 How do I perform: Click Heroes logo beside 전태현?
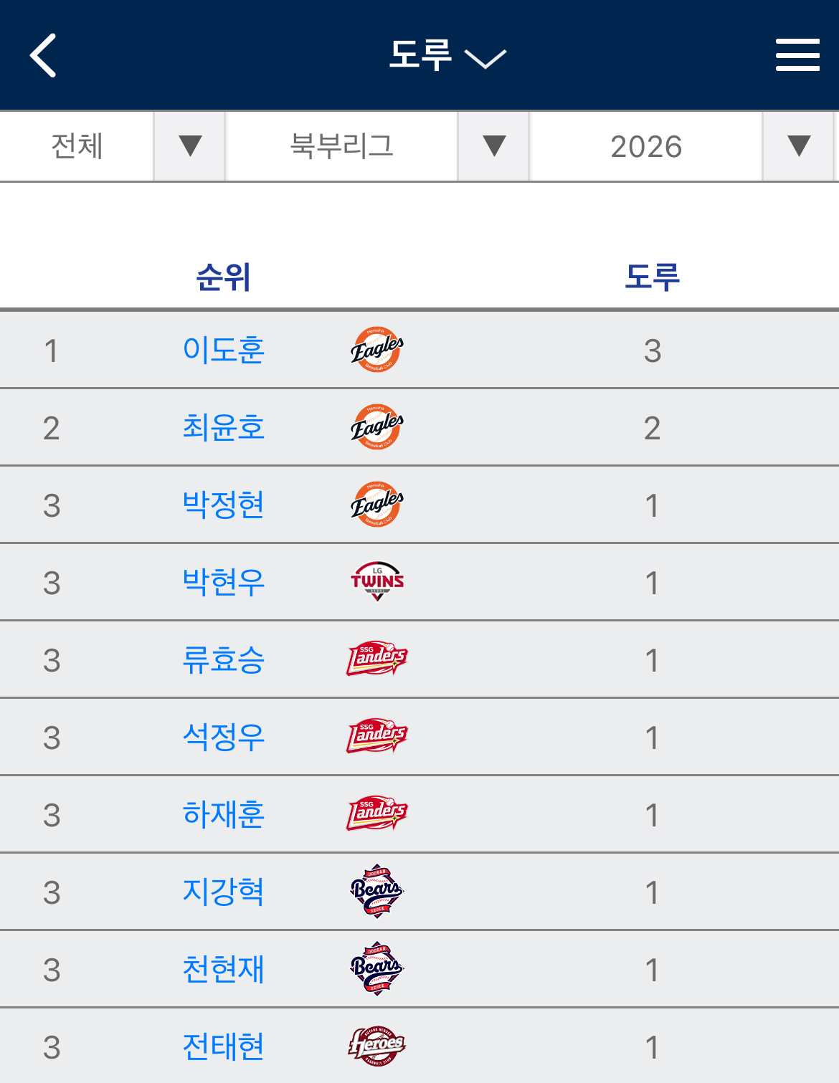point(377,1046)
